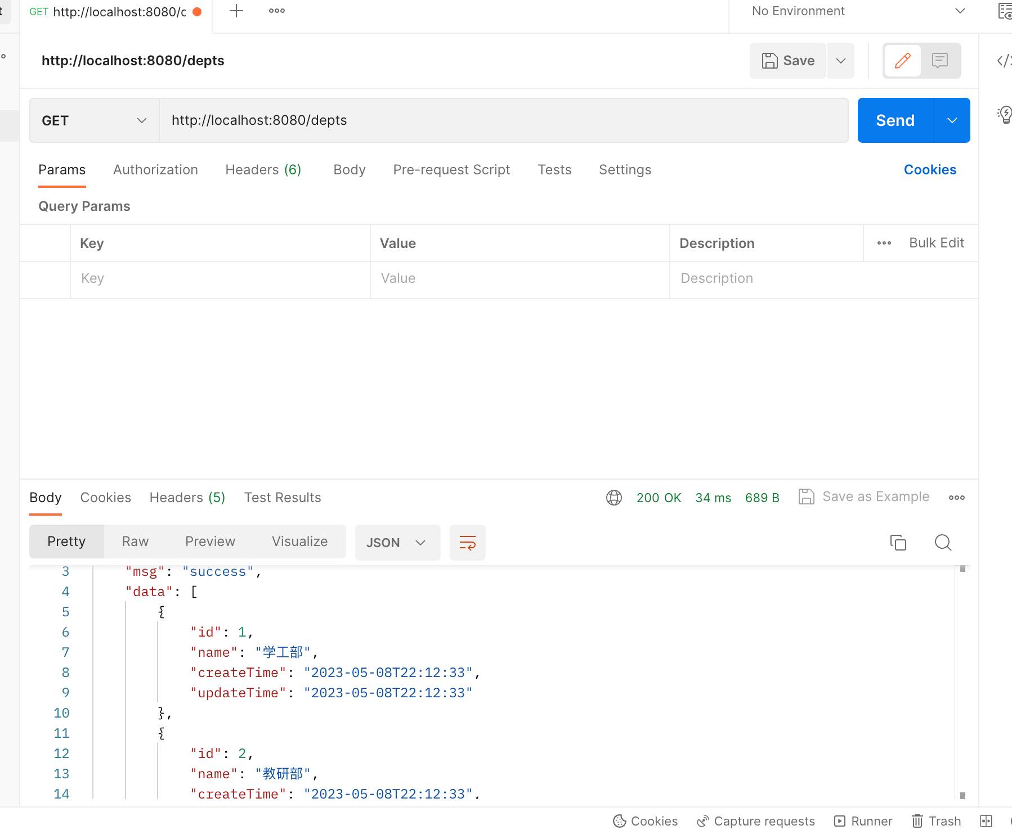The height and width of the screenshot is (830, 1012).
Task: Open the Cookies link beside request tabs
Action: (x=930, y=170)
